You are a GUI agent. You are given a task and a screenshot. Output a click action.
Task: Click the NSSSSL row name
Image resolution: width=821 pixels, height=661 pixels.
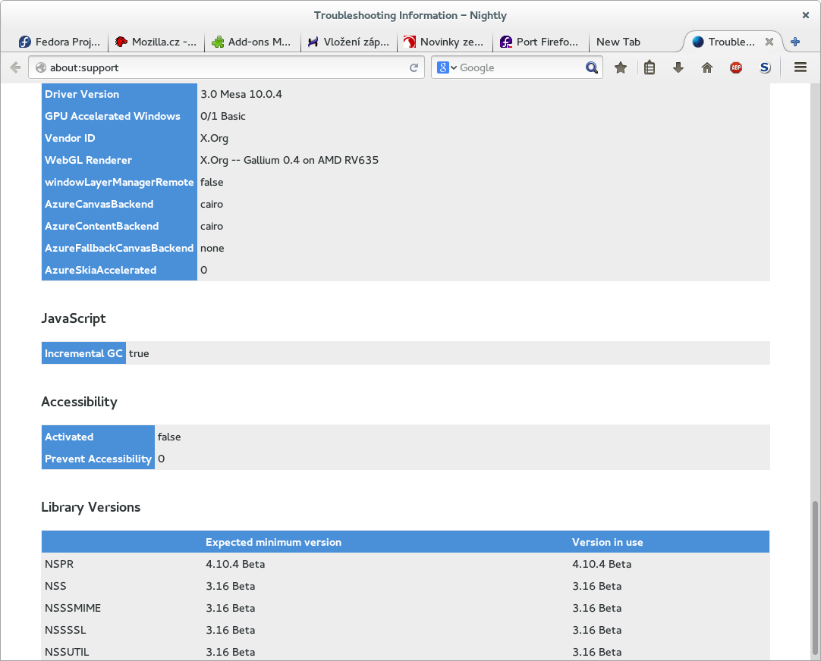pos(65,630)
